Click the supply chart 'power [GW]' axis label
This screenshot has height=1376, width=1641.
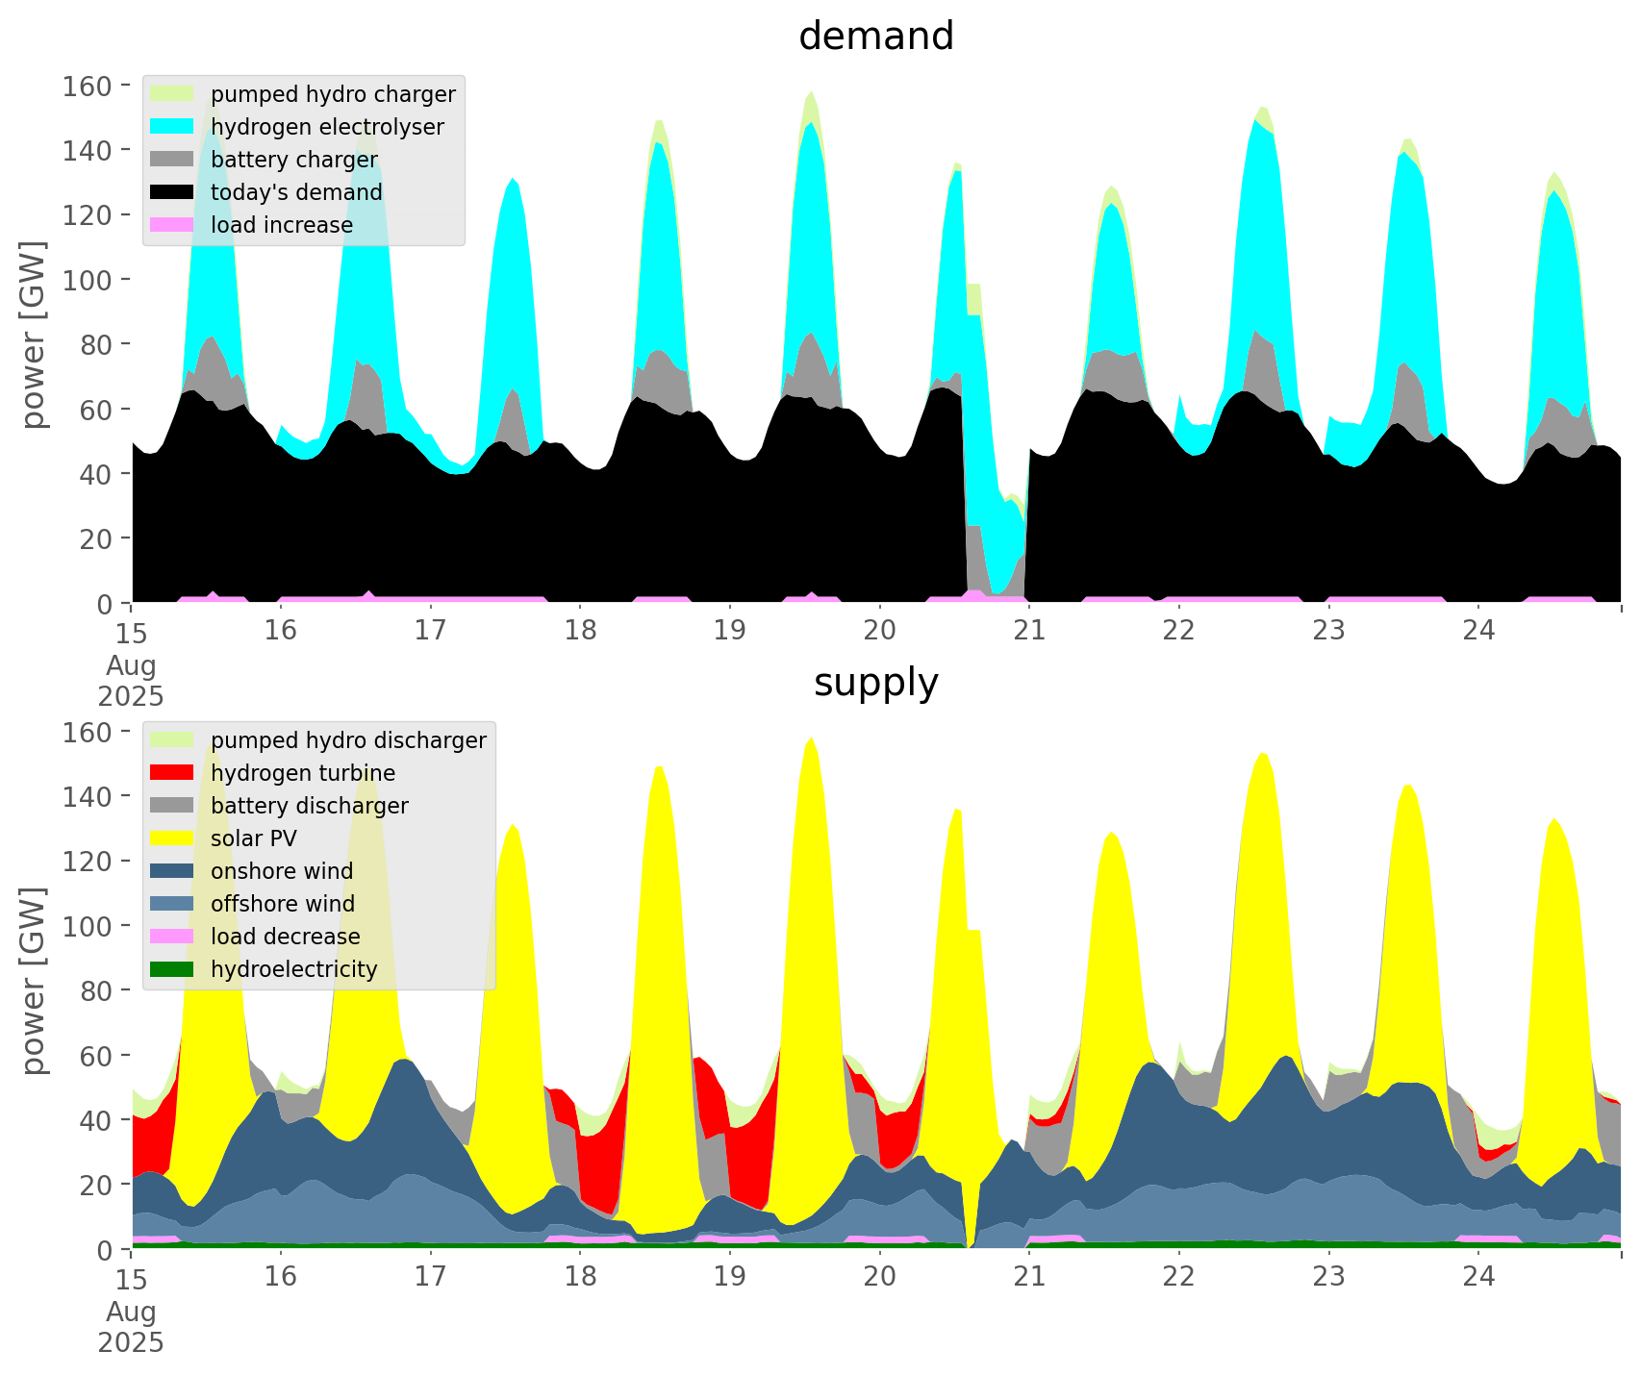(34, 981)
